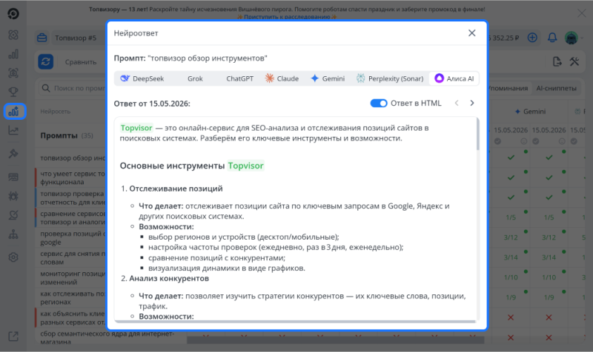Click the Ответ от 15.05.2026 label
593x352 pixels.
(x=152, y=104)
